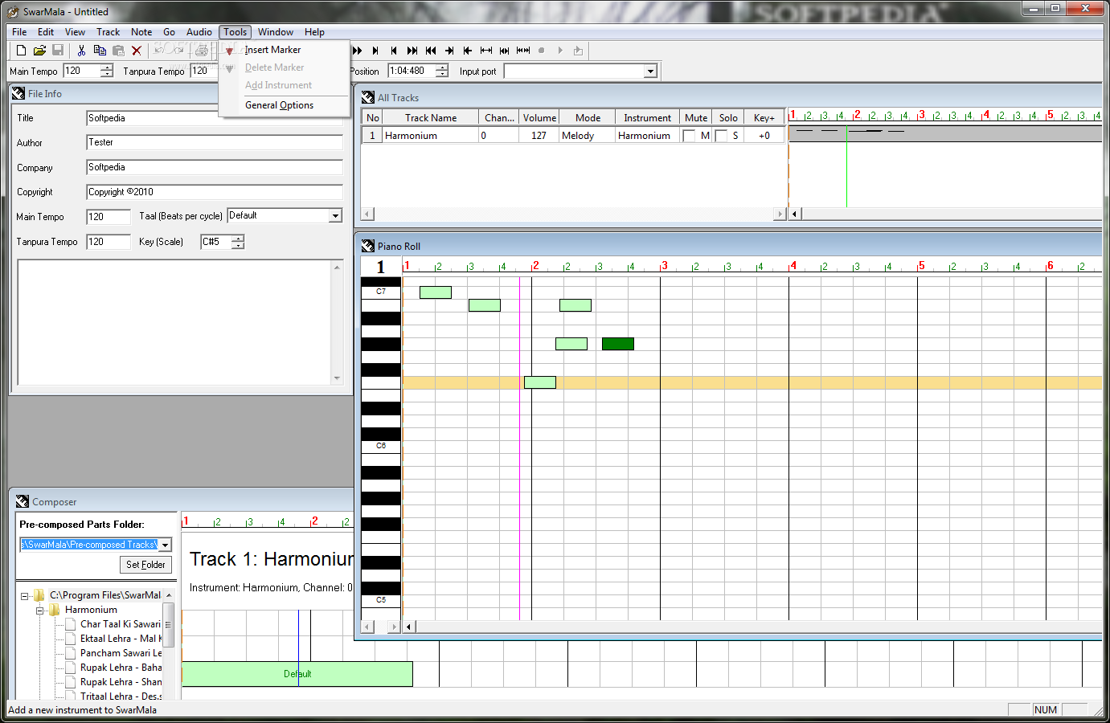Click the Mode column header
The height and width of the screenshot is (723, 1110).
pyautogui.click(x=588, y=117)
